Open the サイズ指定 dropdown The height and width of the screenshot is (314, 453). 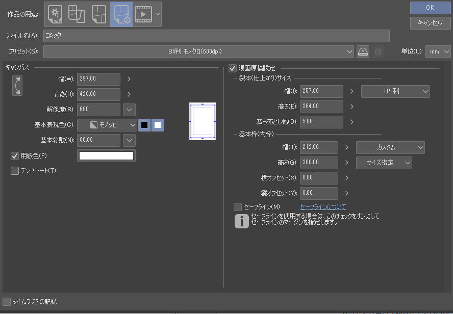[x=384, y=163]
